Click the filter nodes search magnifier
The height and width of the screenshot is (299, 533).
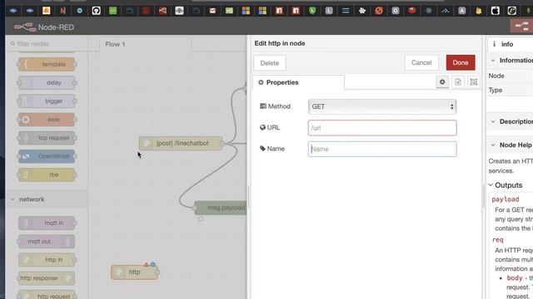pos(12,43)
